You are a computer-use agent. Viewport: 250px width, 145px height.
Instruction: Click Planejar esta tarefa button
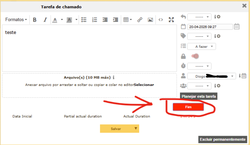(x=199, y=96)
